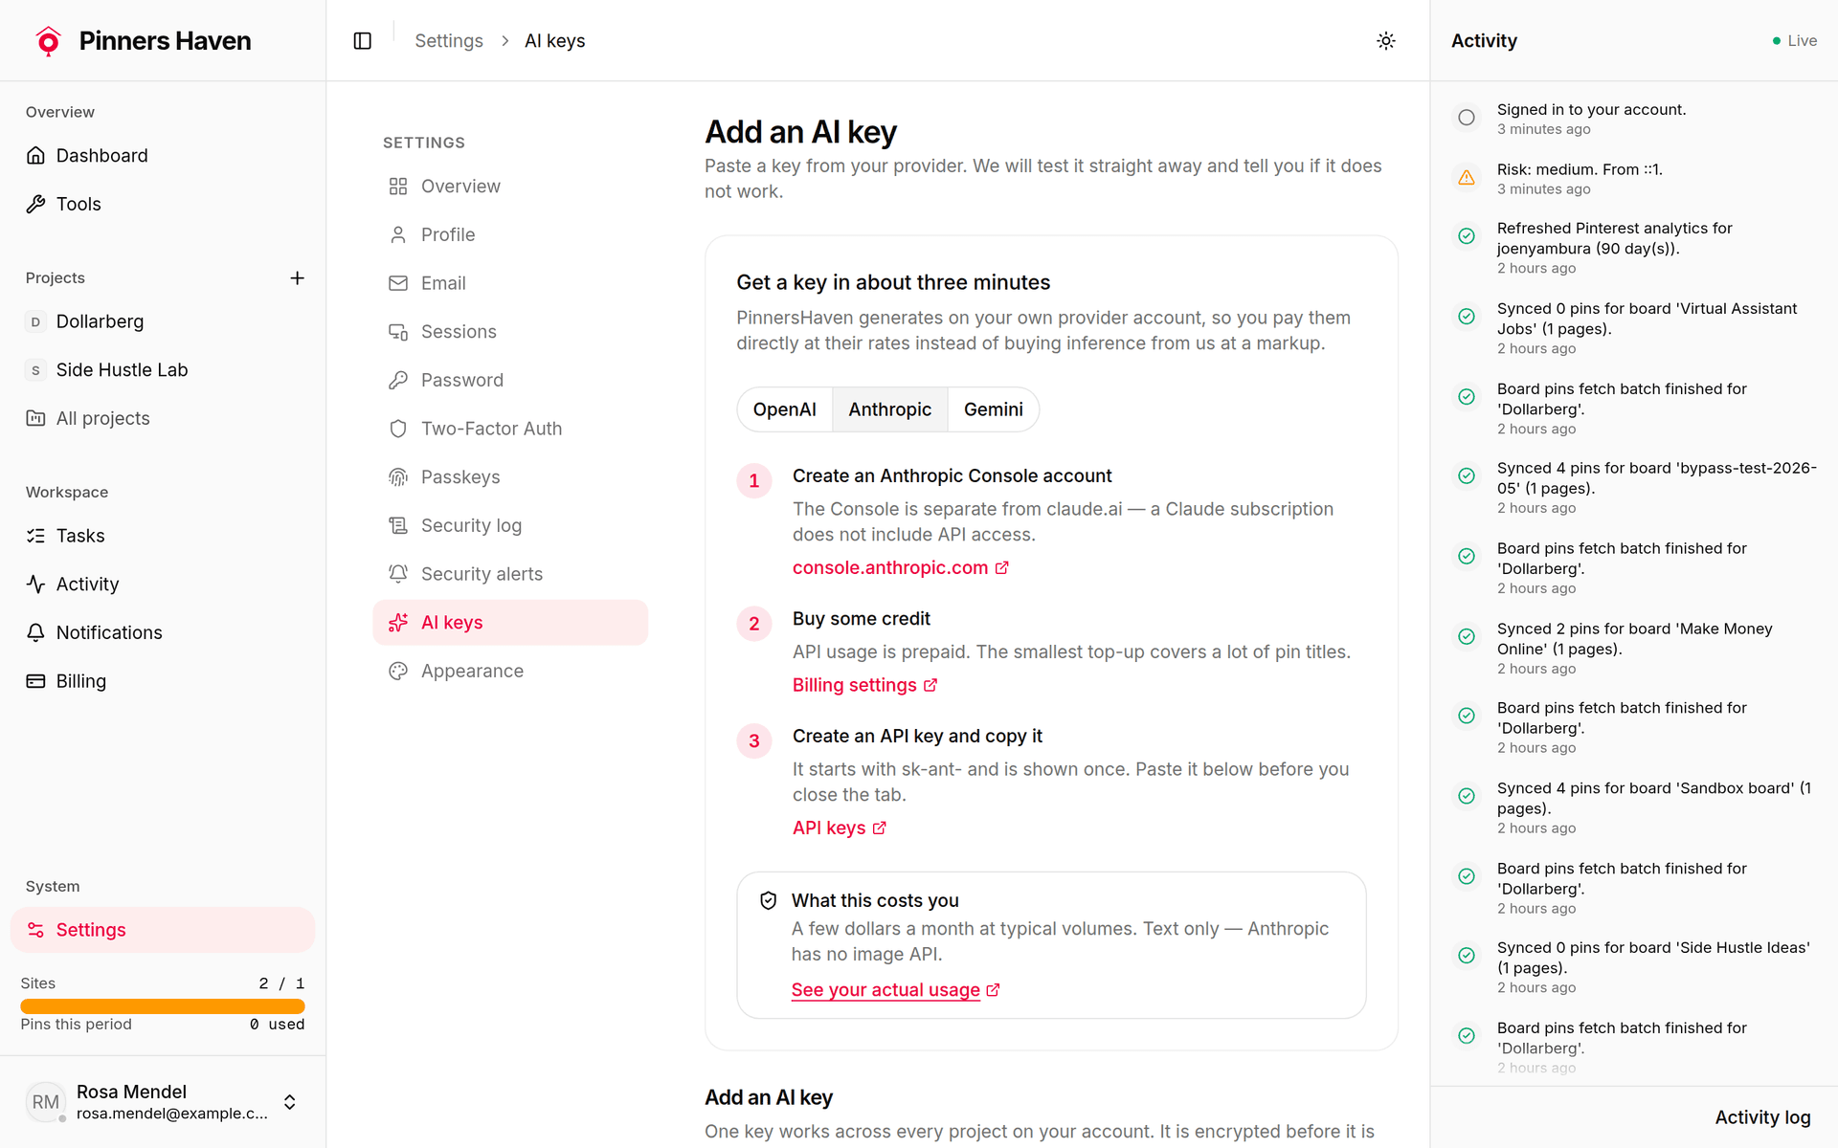Open the console.anthropic.com link
Screen dimensions: 1838x1148
click(900, 567)
